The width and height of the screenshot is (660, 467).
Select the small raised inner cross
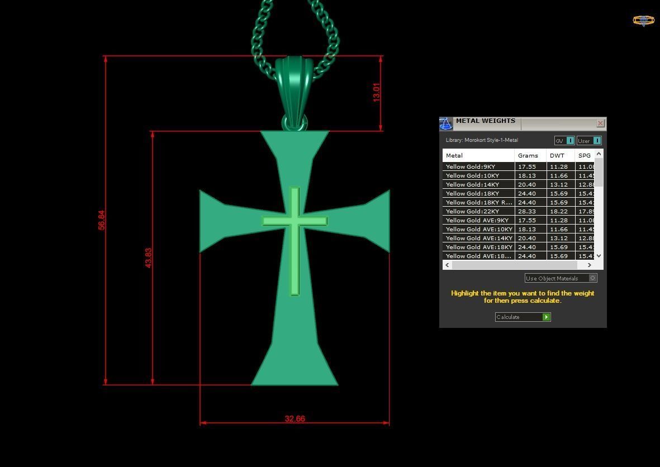[295, 241]
